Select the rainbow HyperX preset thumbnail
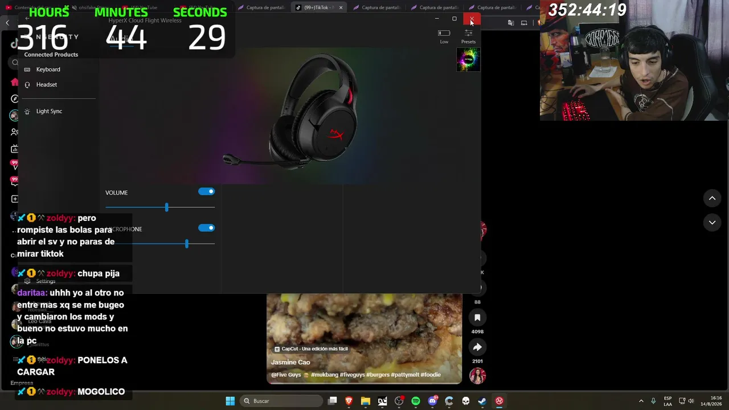The width and height of the screenshot is (729, 410). pos(468,60)
